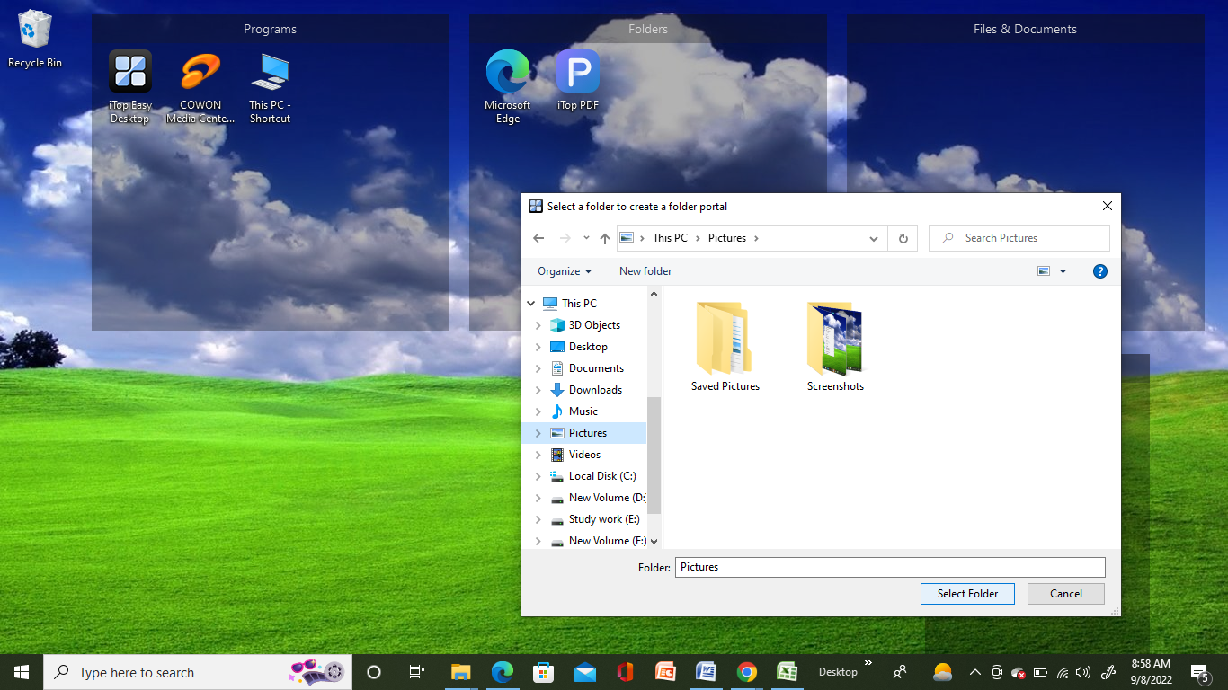Screen dimensions: 1228x690
Task: Check the battery status tray icon
Action: (1041, 672)
